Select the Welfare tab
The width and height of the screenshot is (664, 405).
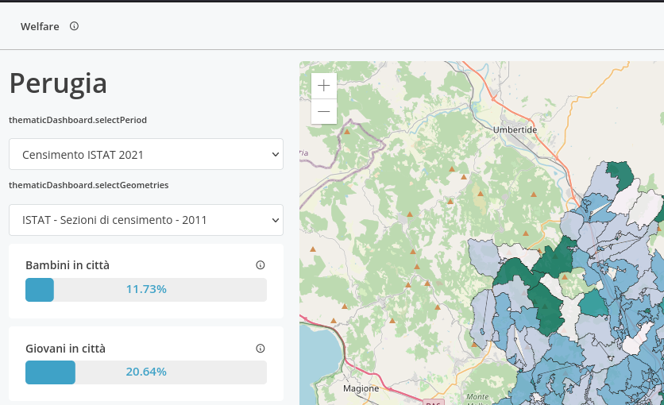pyautogui.click(x=40, y=26)
